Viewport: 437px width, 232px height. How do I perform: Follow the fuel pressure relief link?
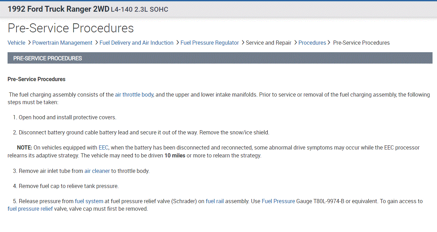click(30, 209)
